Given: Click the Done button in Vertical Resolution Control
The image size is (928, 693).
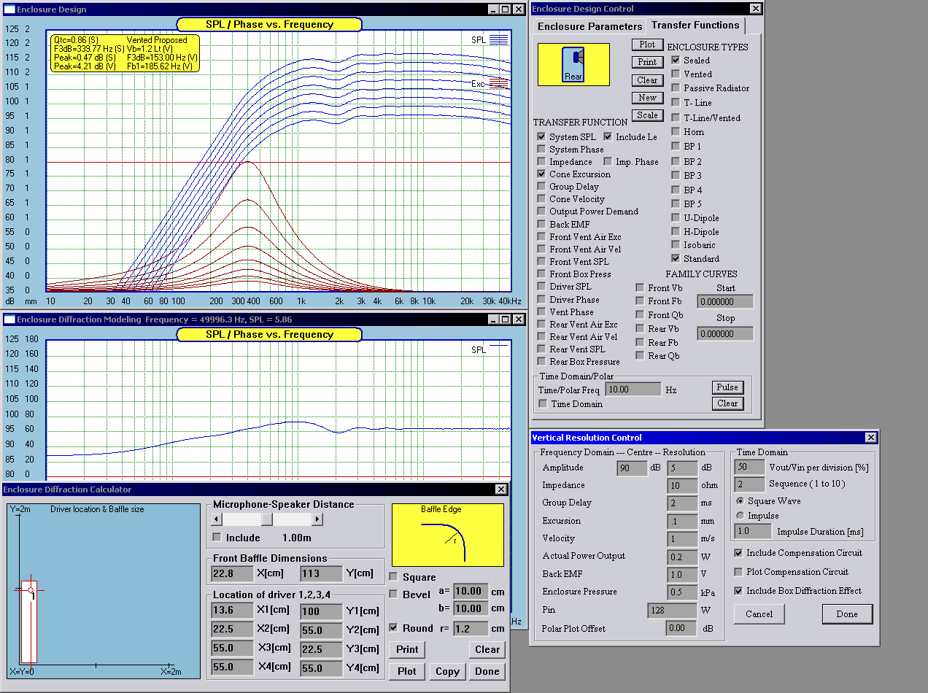Looking at the screenshot, I should click(x=846, y=614).
